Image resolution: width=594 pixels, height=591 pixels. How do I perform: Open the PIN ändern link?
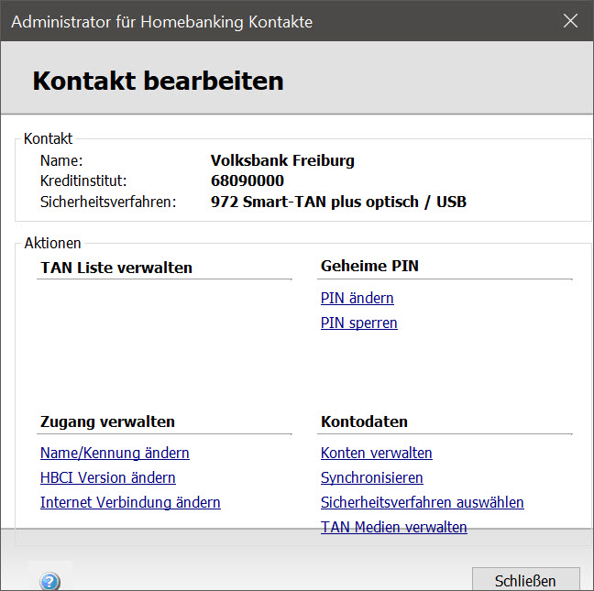click(x=357, y=298)
